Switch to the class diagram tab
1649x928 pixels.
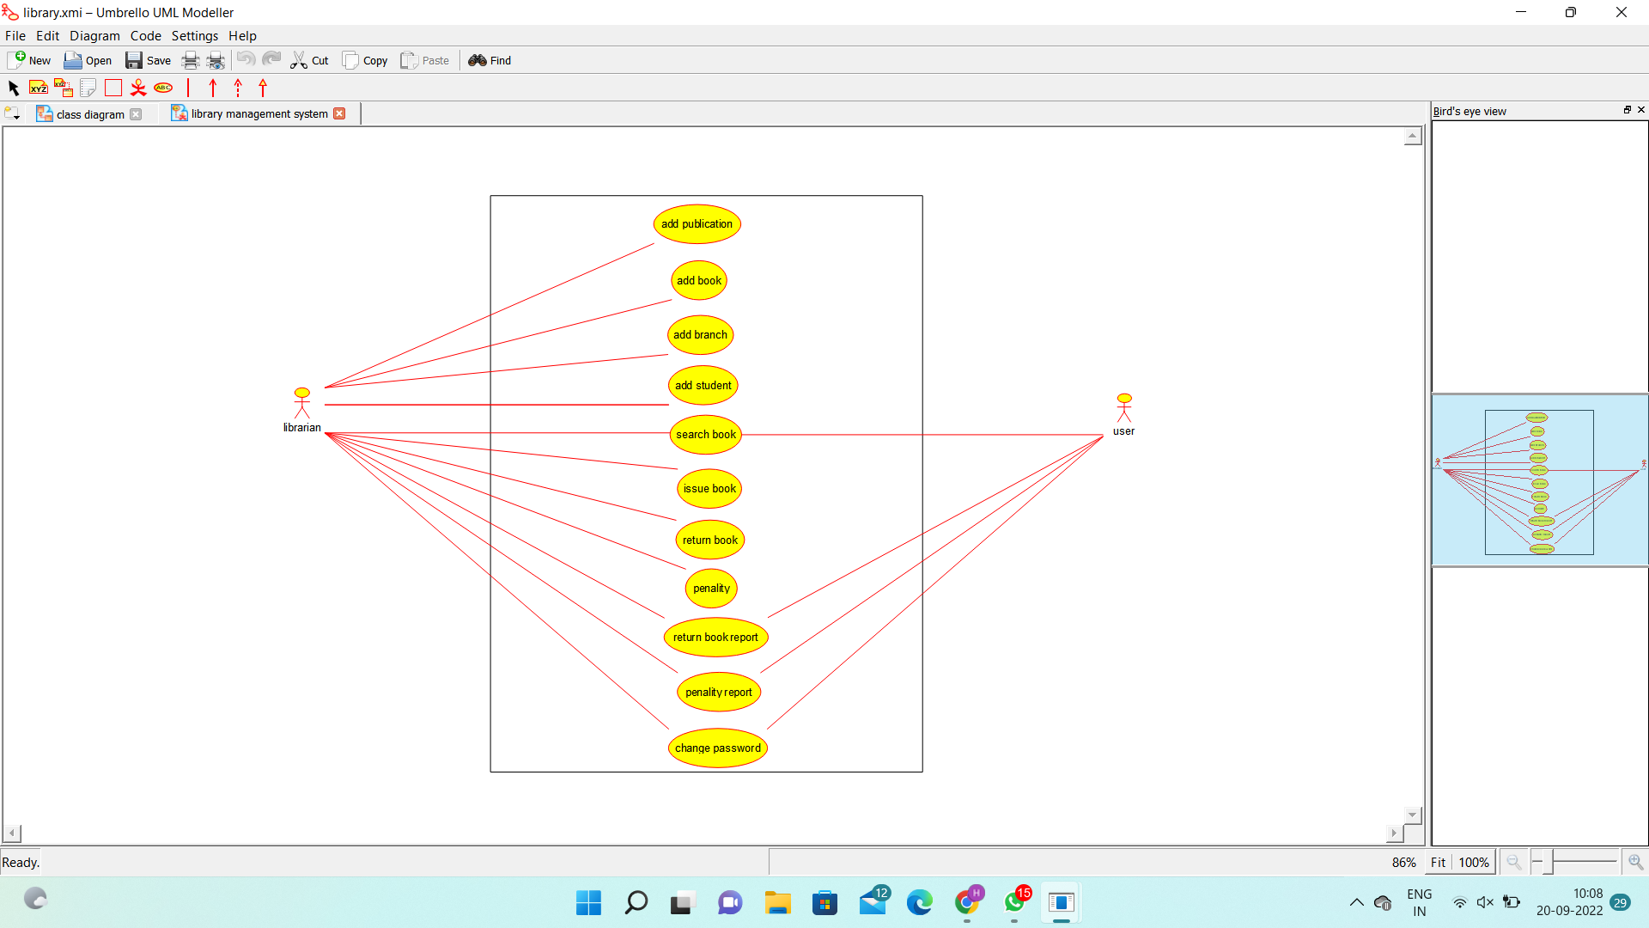(x=89, y=114)
